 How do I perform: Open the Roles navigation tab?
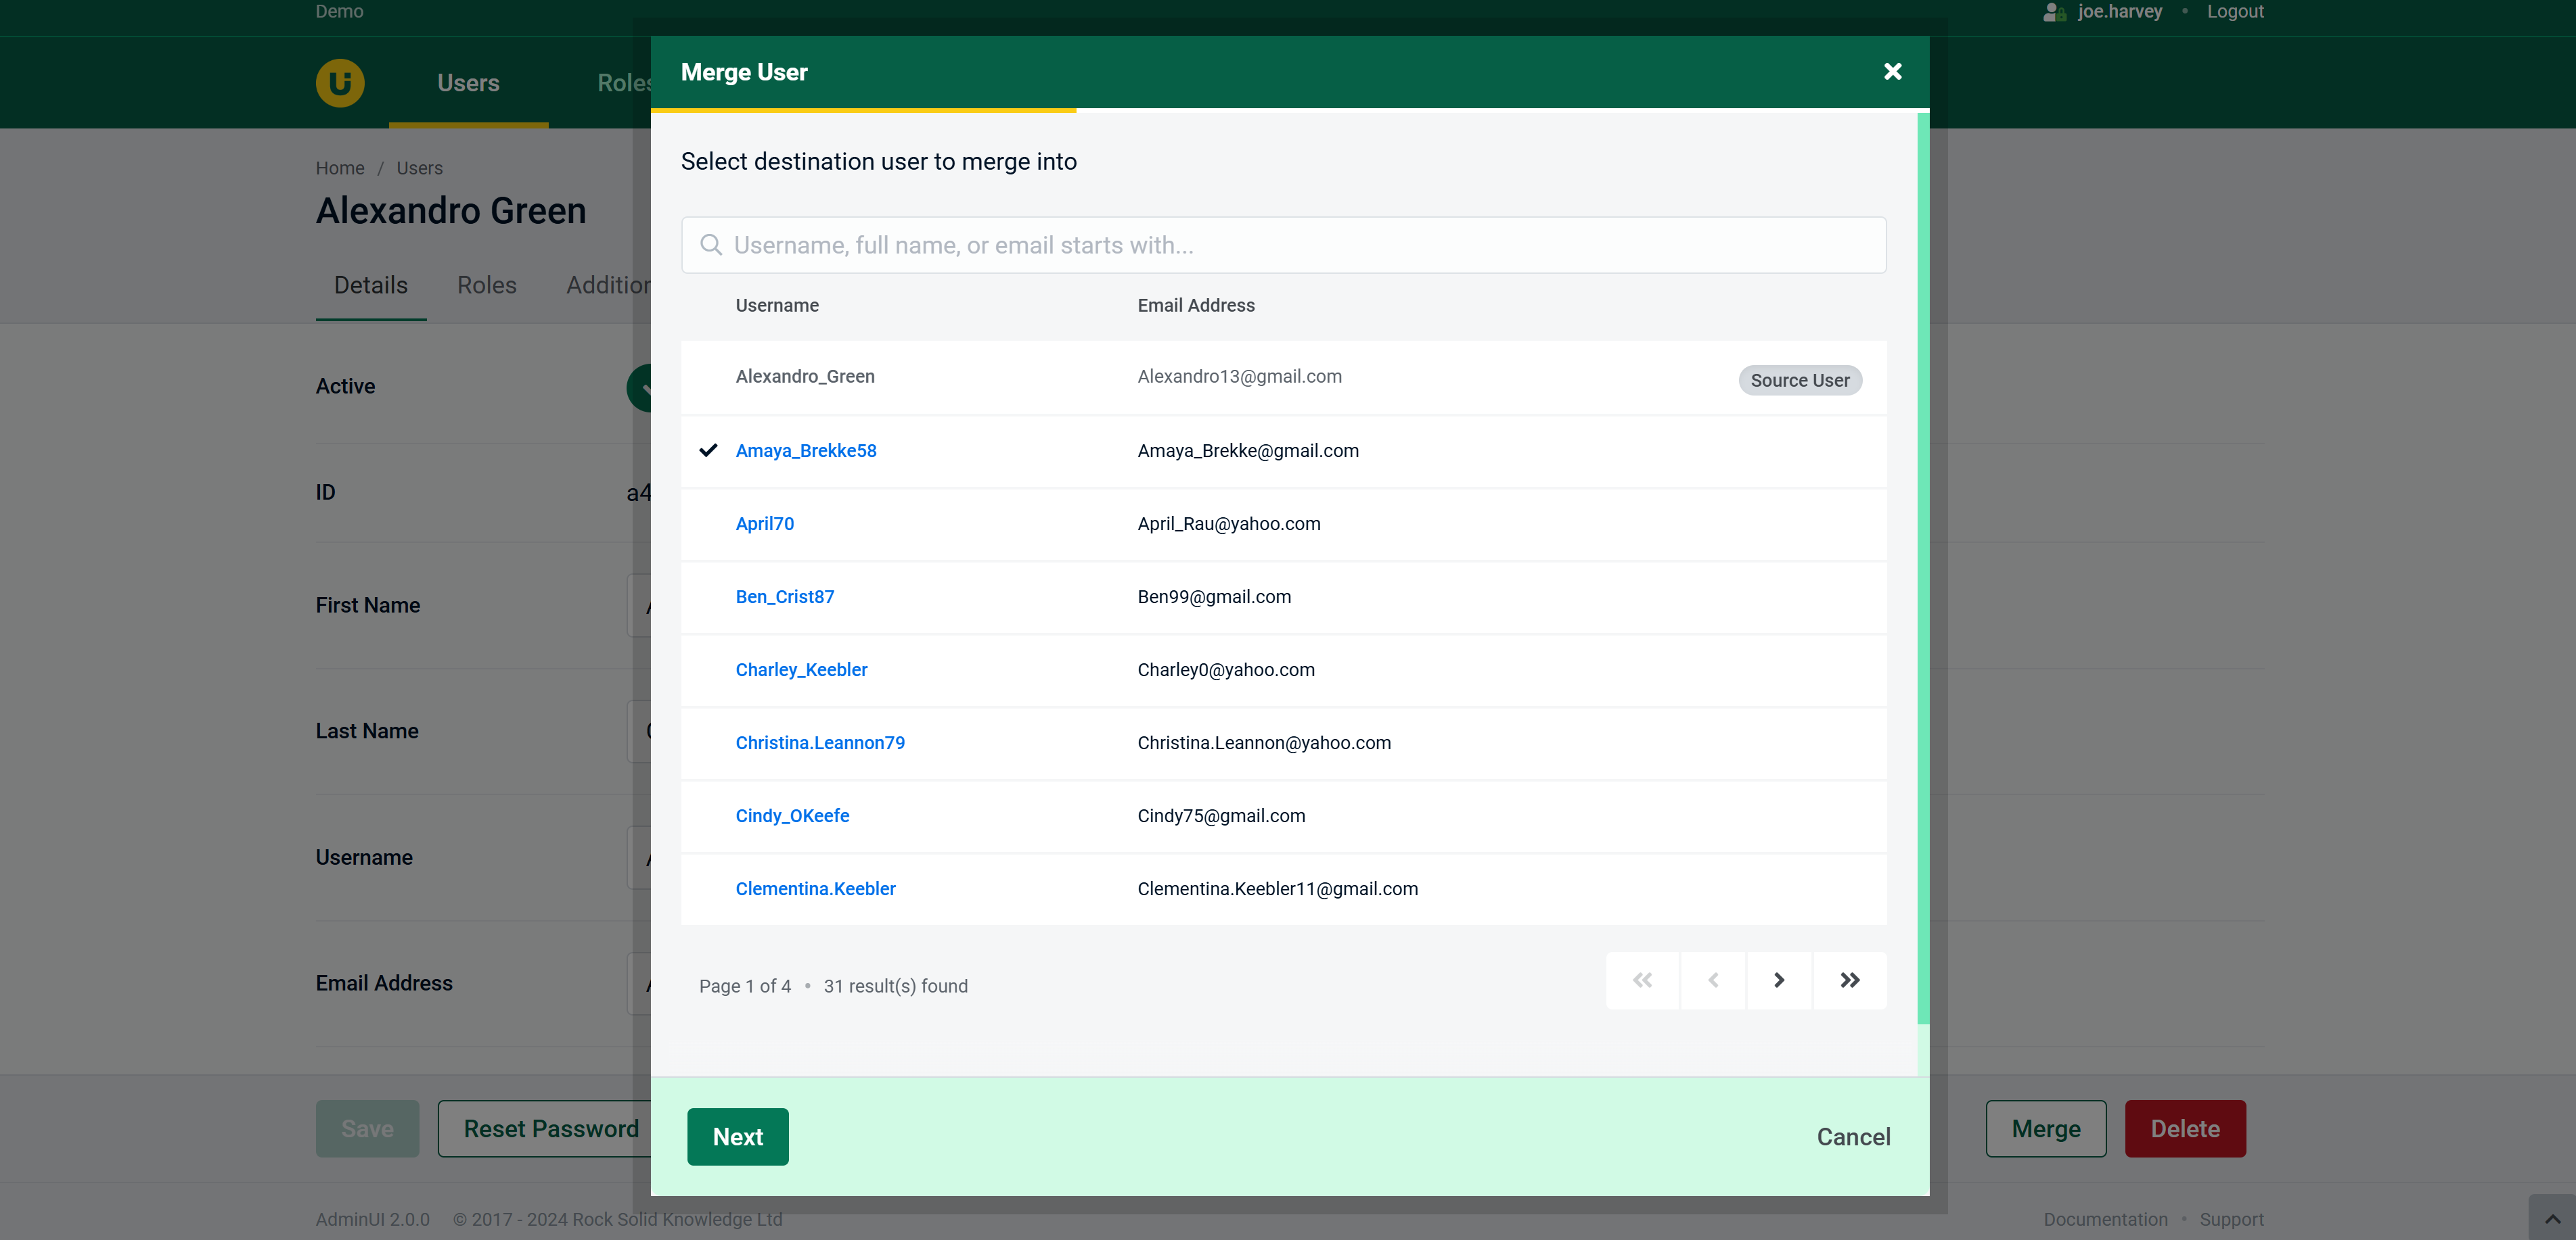tap(624, 83)
